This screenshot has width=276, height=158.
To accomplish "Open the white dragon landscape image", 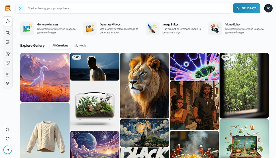I will (45, 77).
